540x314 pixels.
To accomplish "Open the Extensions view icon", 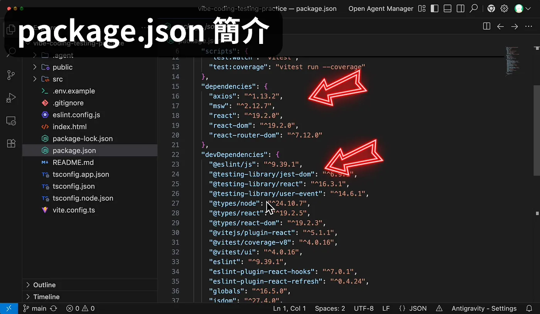I will click(x=11, y=144).
